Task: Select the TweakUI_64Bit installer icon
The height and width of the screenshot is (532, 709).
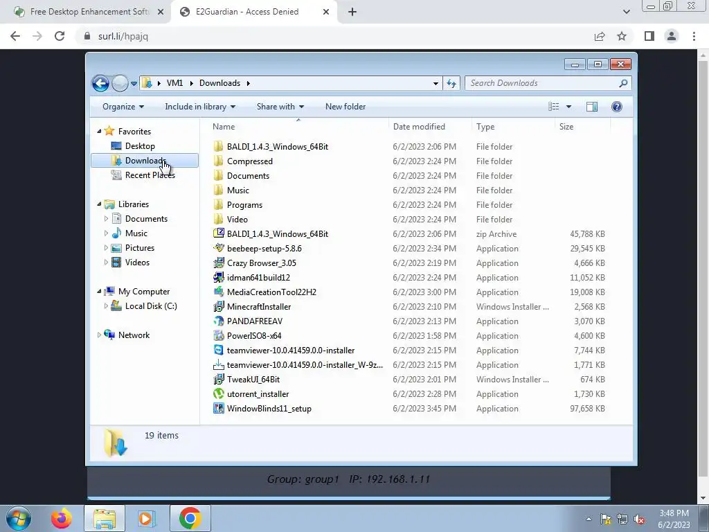Action: [x=218, y=380]
